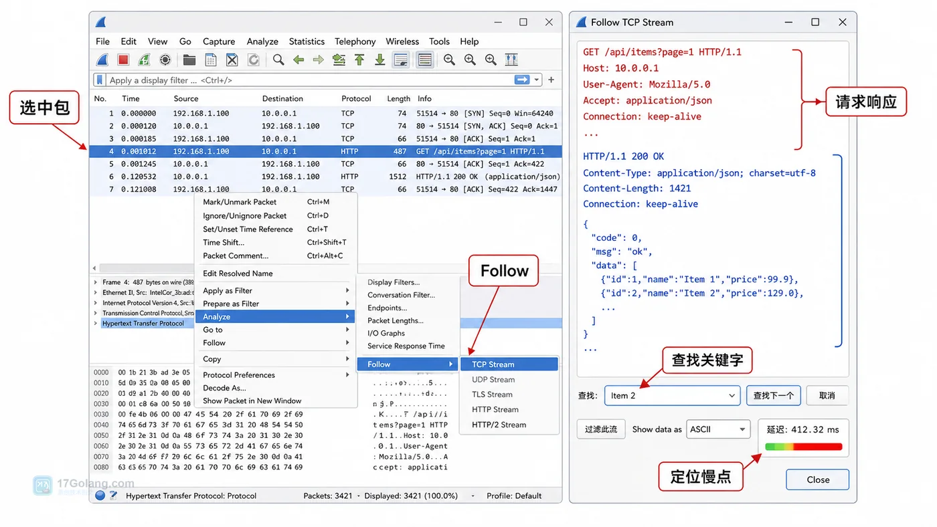Click the expert info circle in status bar
Viewport: 937px width, 527px height.
[100, 496]
